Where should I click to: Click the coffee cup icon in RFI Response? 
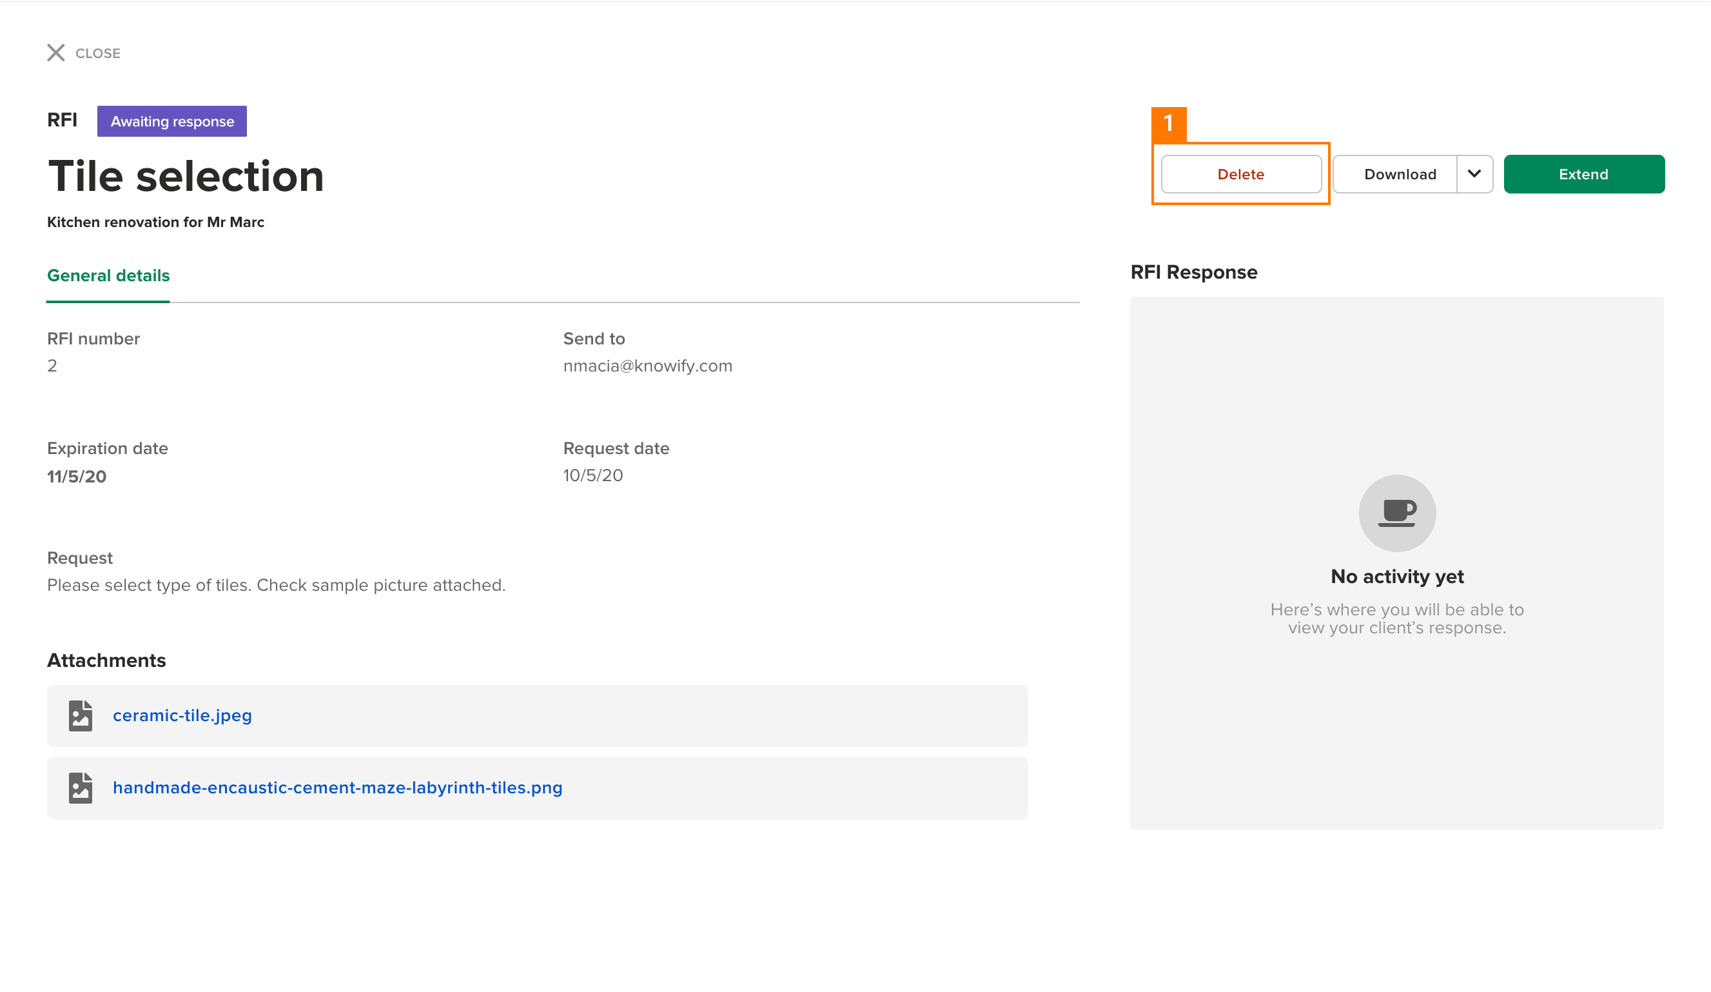click(x=1396, y=513)
